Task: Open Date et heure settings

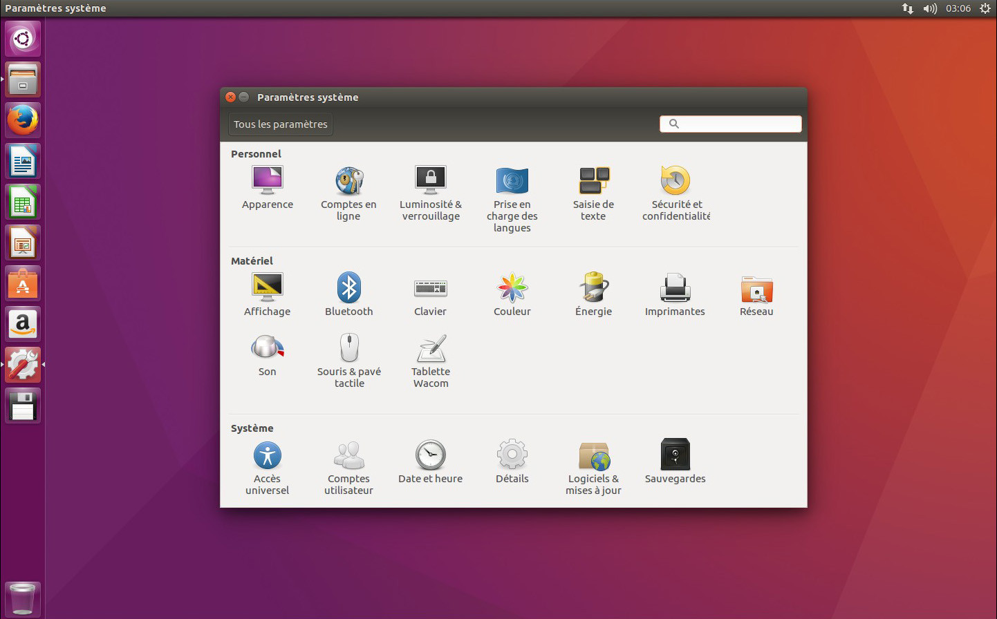Action: (x=431, y=462)
